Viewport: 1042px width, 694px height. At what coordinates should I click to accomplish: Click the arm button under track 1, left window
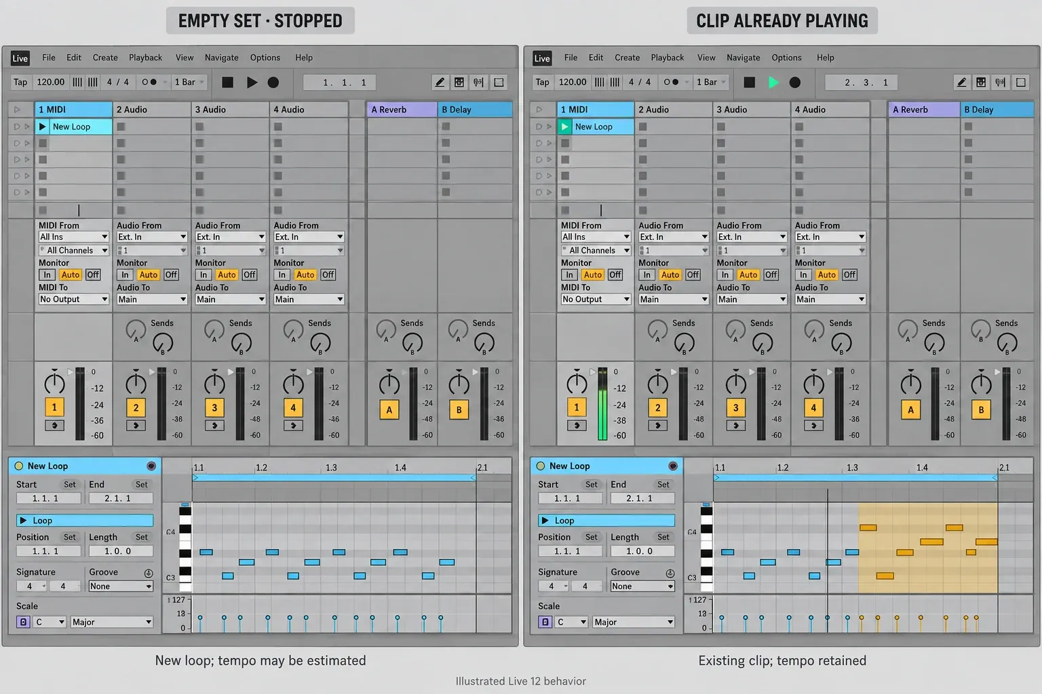[54, 426]
